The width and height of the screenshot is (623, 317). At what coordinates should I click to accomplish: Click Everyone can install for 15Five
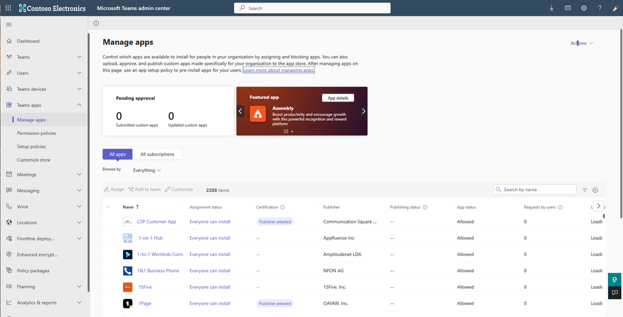point(210,287)
